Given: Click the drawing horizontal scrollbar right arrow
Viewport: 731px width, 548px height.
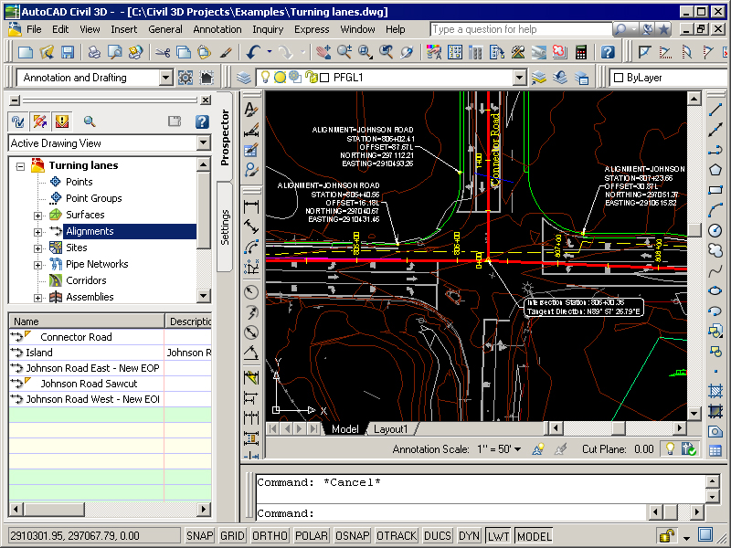Looking at the screenshot, I should pos(679,428).
